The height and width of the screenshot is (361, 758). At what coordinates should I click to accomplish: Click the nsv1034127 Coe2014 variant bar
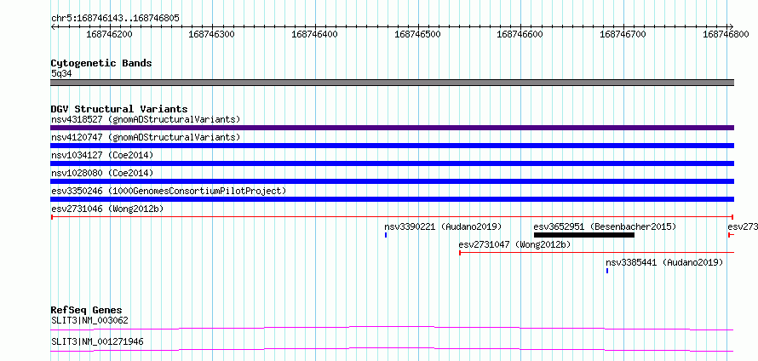392,163
